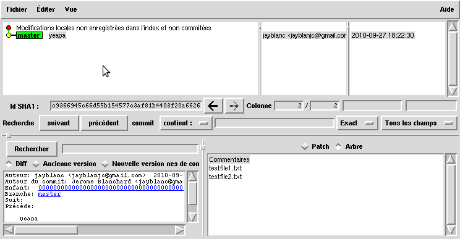Select the Patch radio option
Screen dimensions: 460x239
pyautogui.click(x=315, y=146)
